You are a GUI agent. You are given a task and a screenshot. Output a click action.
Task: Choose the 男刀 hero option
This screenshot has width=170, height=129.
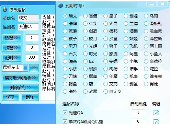click(65, 46)
